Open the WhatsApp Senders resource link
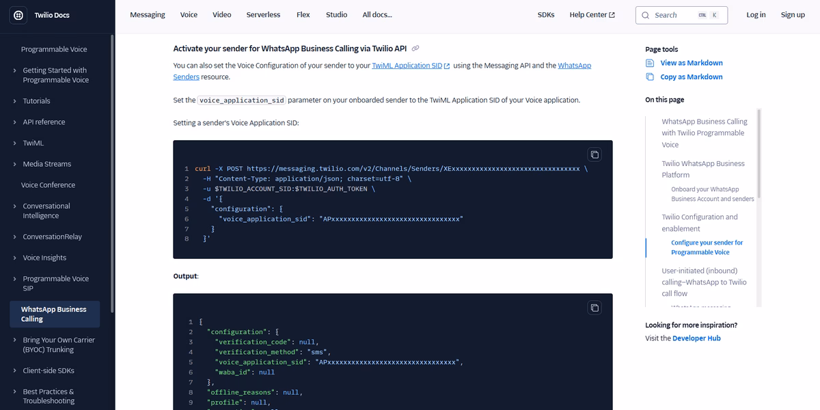Screen dimensions: 820x410 coord(185,77)
